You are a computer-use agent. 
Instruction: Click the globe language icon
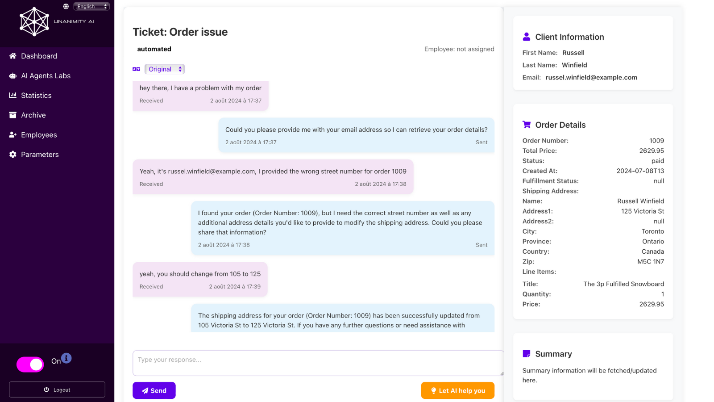click(x=66, y=6)
